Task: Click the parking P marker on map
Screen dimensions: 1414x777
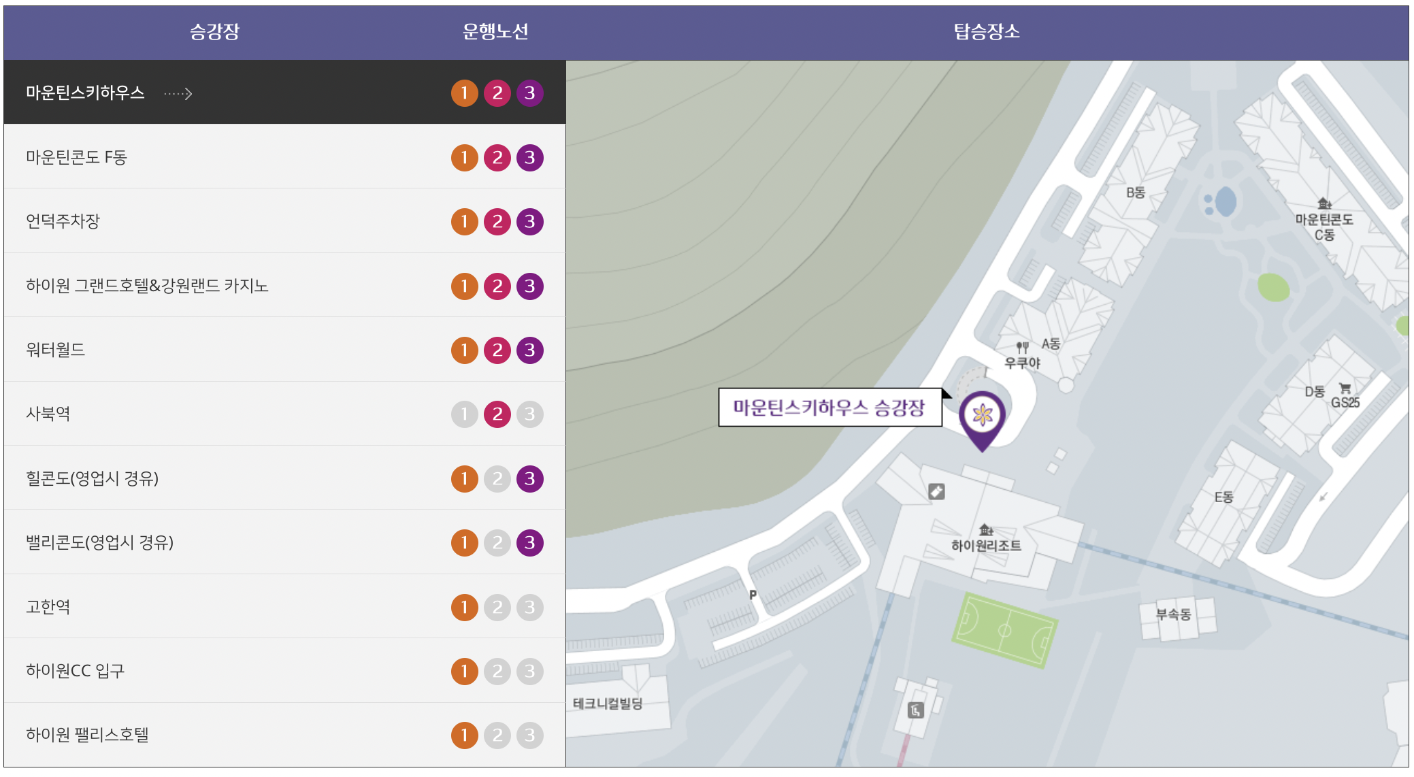Action: coord(753,595)
